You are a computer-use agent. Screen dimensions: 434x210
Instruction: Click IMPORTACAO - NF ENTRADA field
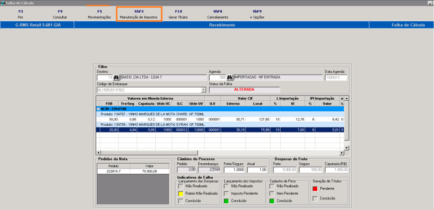(x=278, y=78)
